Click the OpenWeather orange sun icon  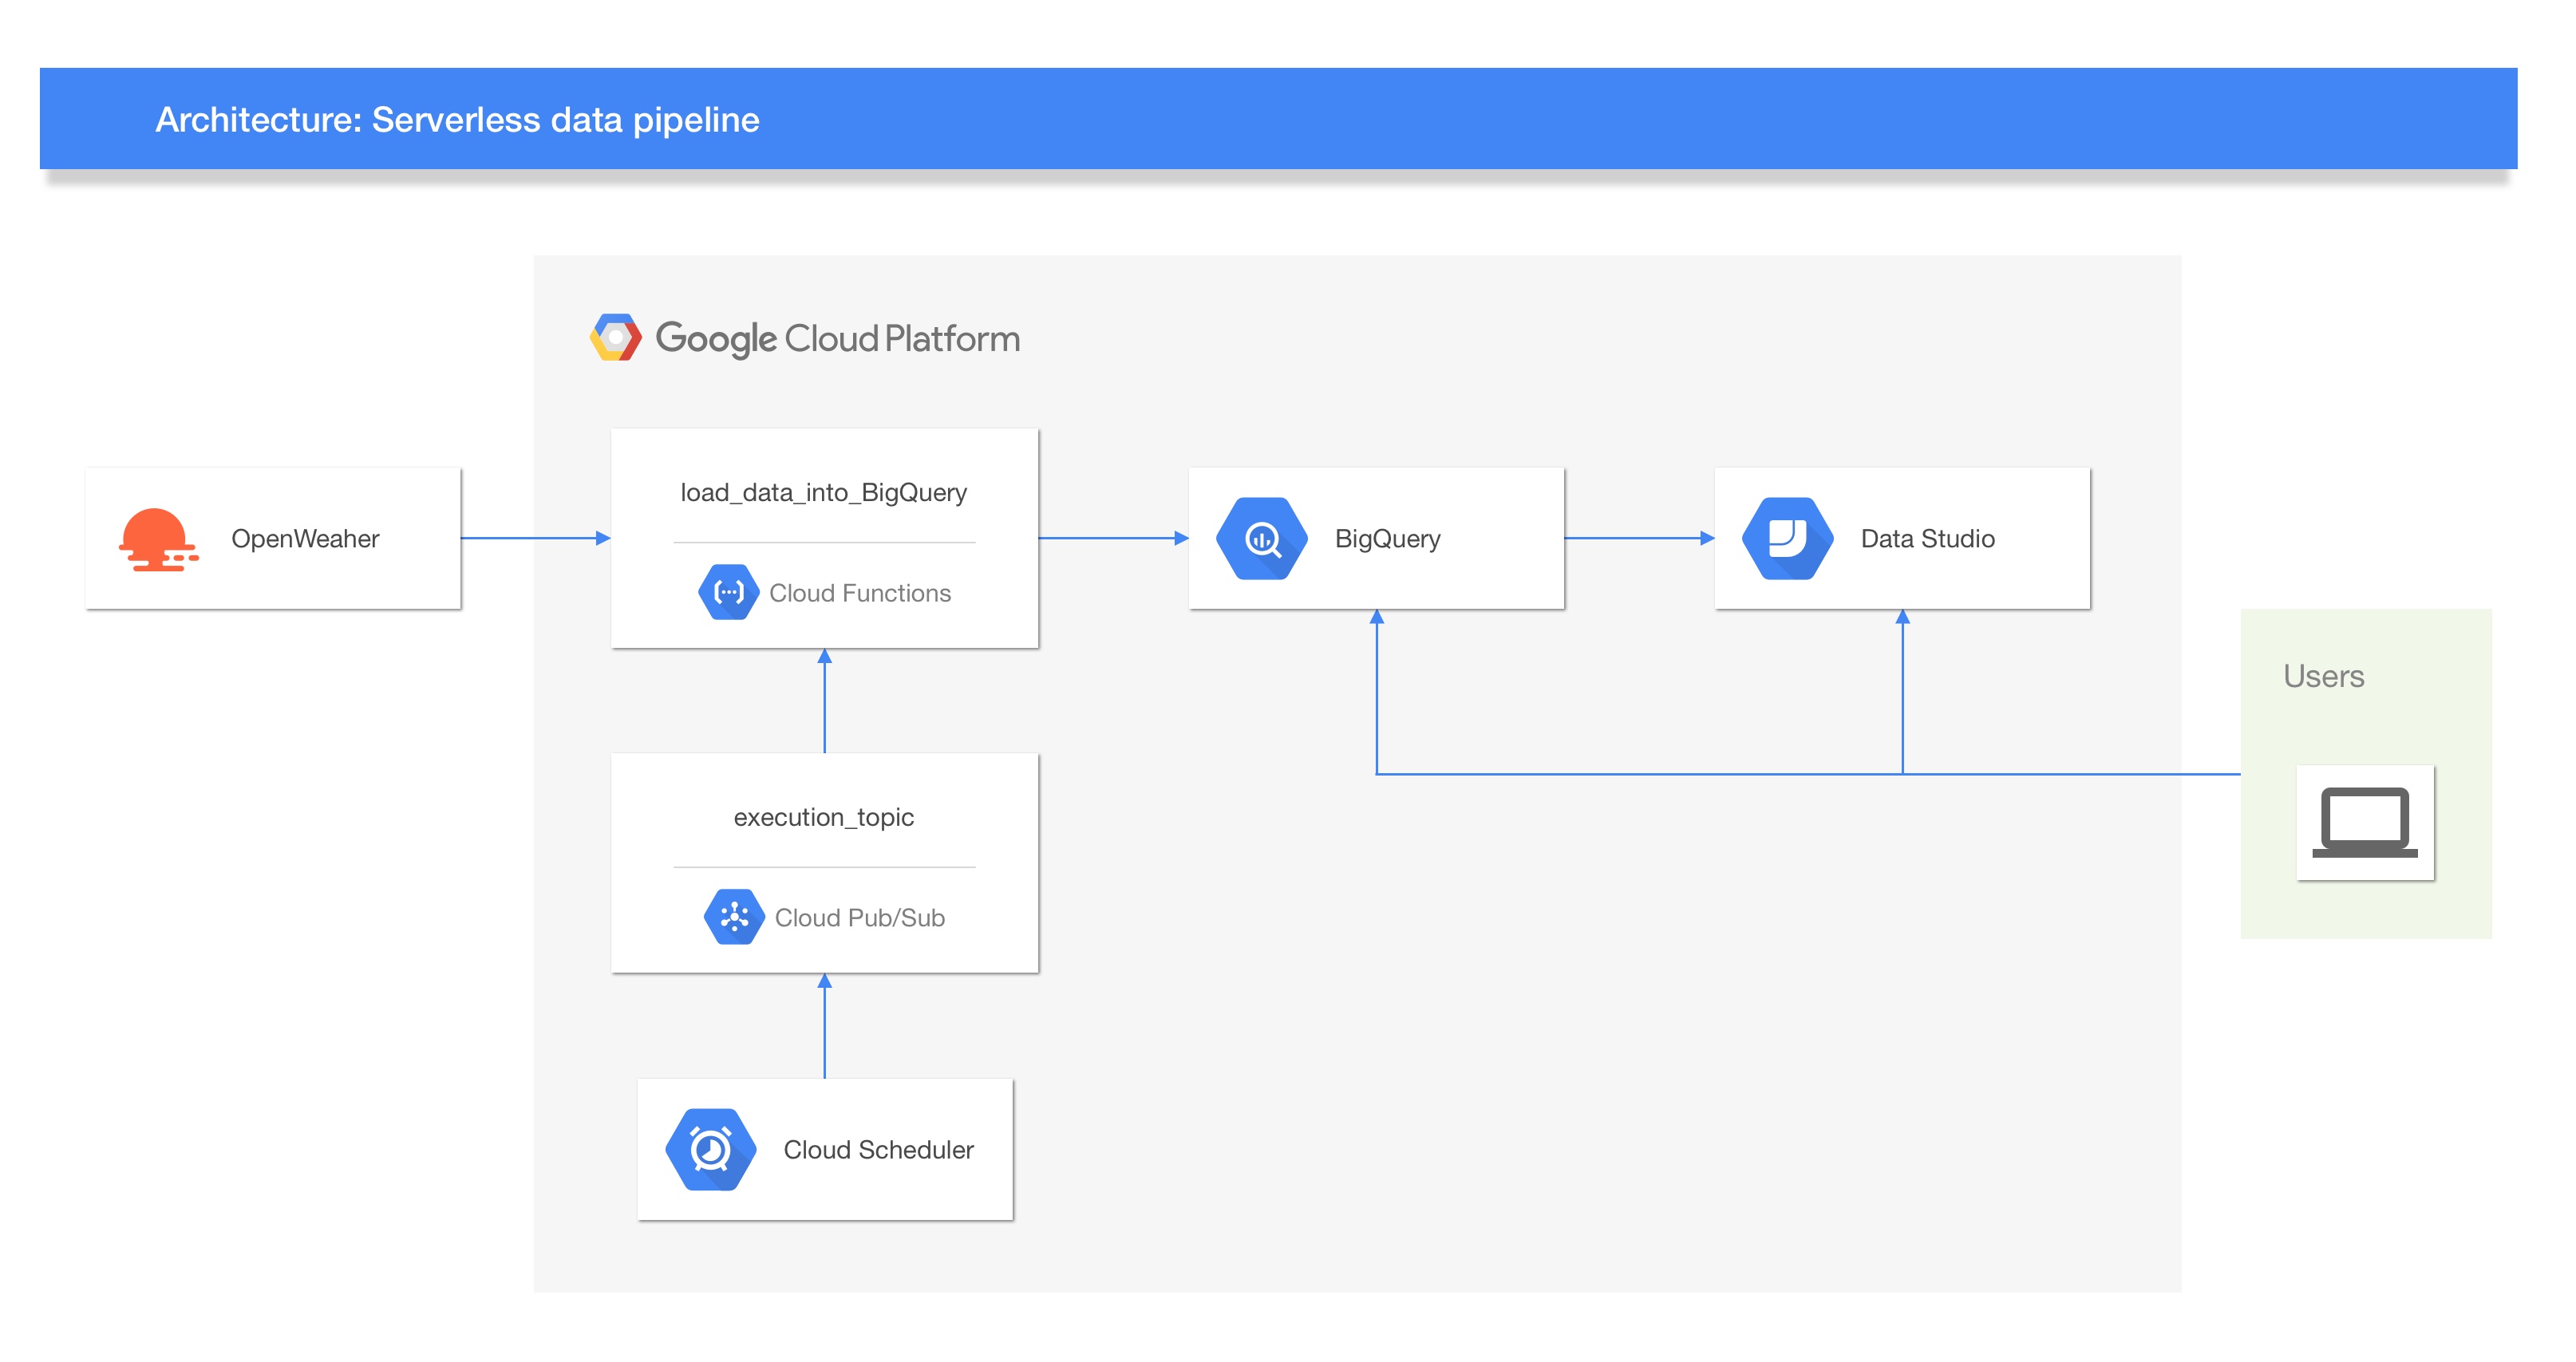[x=157, y=539]
